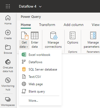
Task: Expand the Dataflow 4 title dropdown
Action: 40,7
